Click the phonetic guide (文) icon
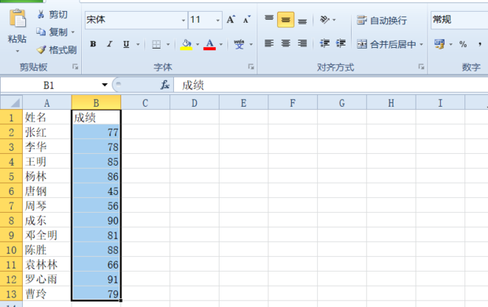This screenshot has height=307, width=488. [239, 45]
